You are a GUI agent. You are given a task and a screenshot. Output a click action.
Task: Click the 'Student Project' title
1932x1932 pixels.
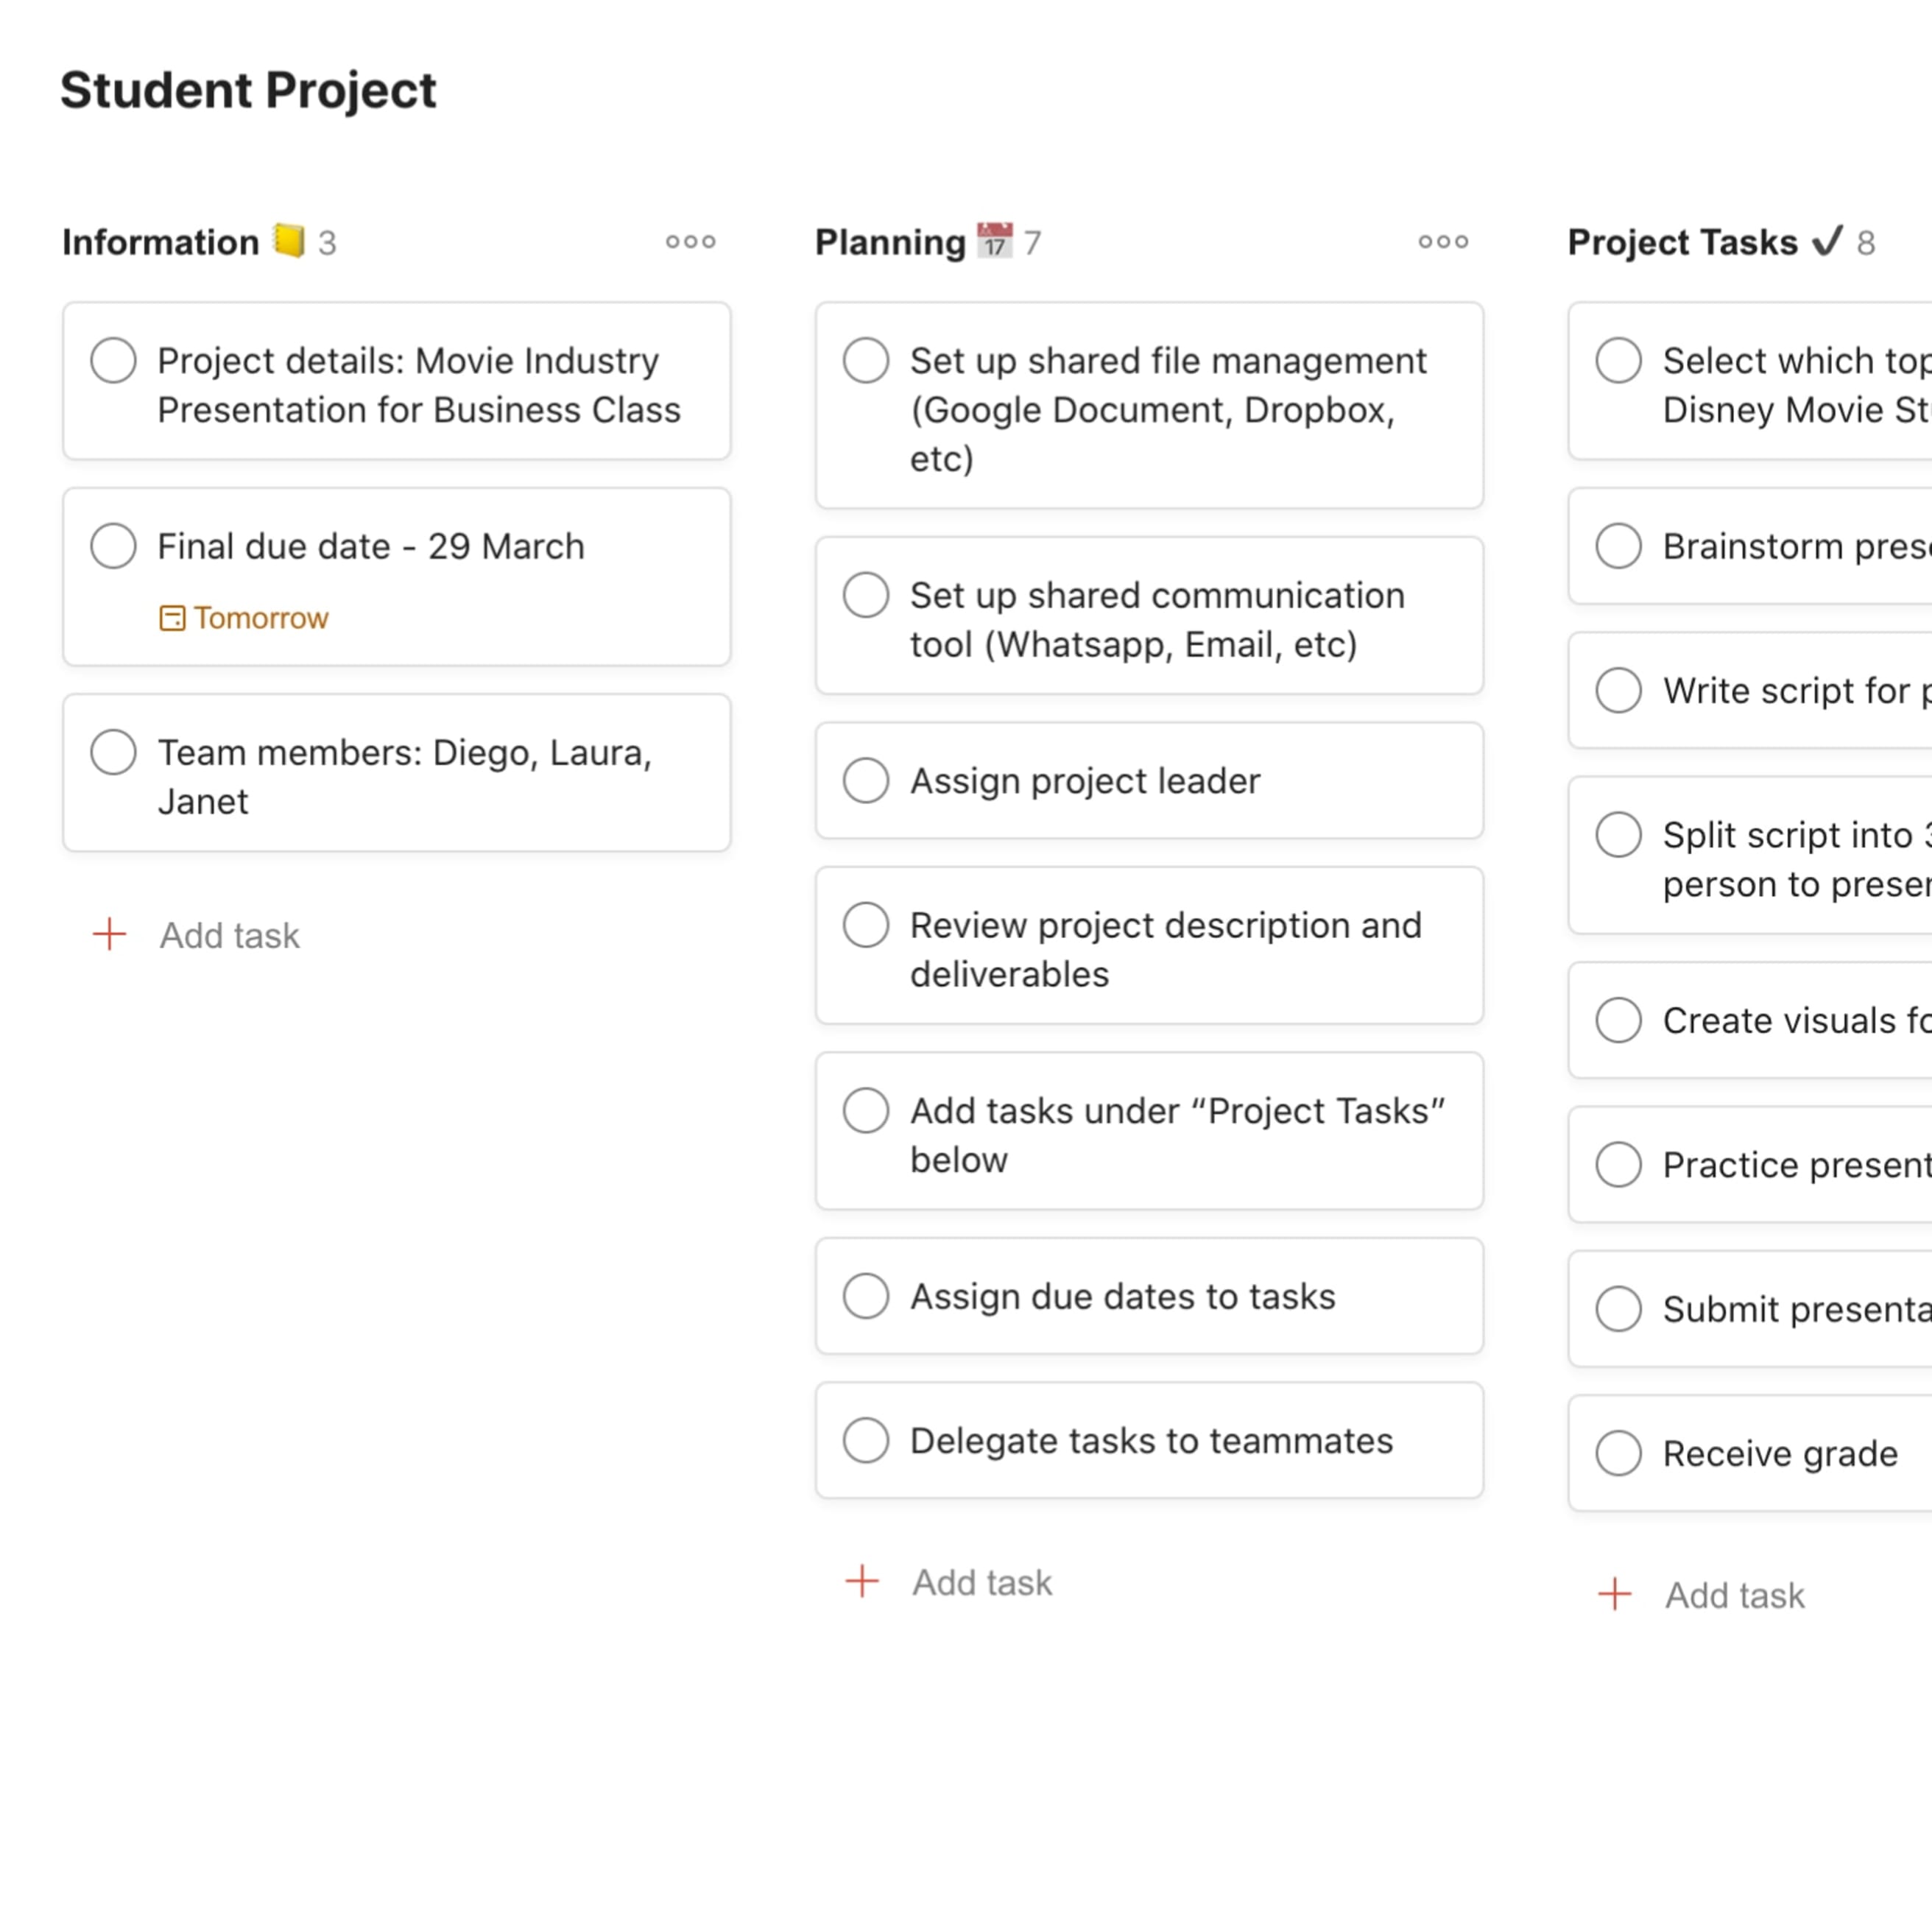click(x=248, y=91)
